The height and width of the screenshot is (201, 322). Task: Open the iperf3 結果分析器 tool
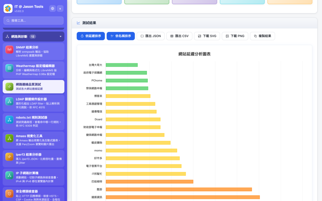click(33, 159)
